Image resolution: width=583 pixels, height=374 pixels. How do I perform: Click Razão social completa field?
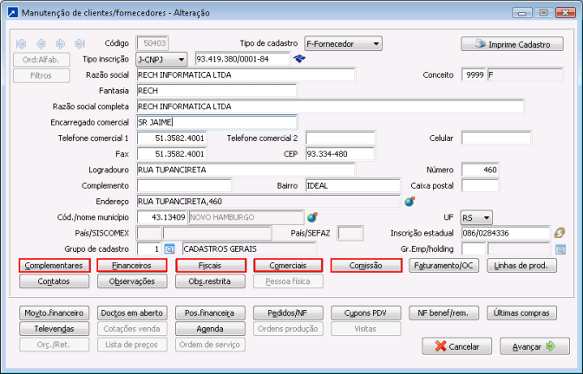tap(331, 106)
